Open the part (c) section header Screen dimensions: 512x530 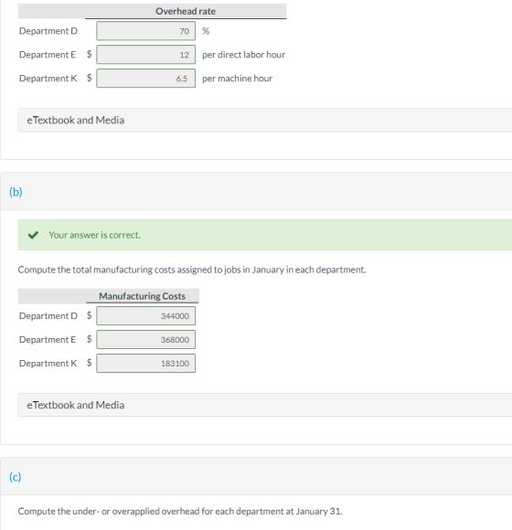pyautogui.click(x=256, y=476)
